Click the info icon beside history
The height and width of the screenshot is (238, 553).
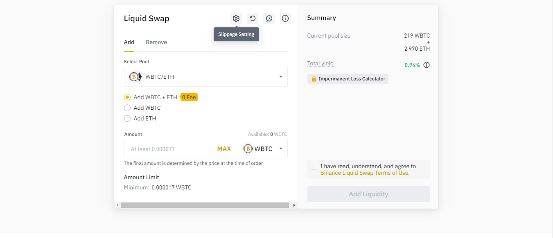(285, 18)
